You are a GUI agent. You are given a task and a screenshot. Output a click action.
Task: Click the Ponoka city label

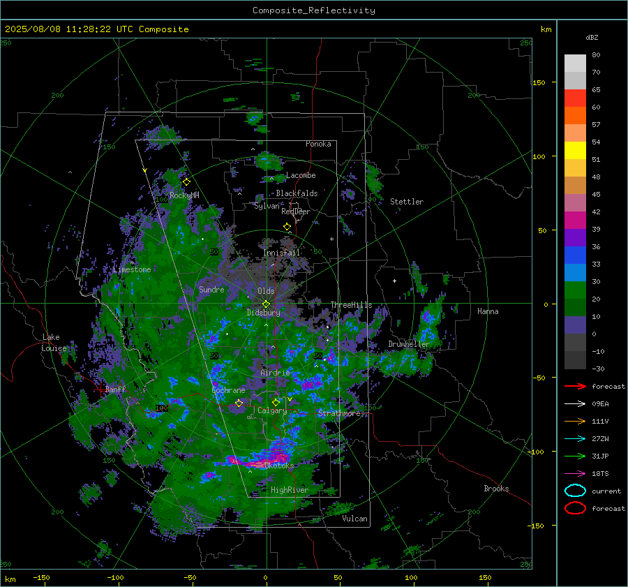pos(318,144)
